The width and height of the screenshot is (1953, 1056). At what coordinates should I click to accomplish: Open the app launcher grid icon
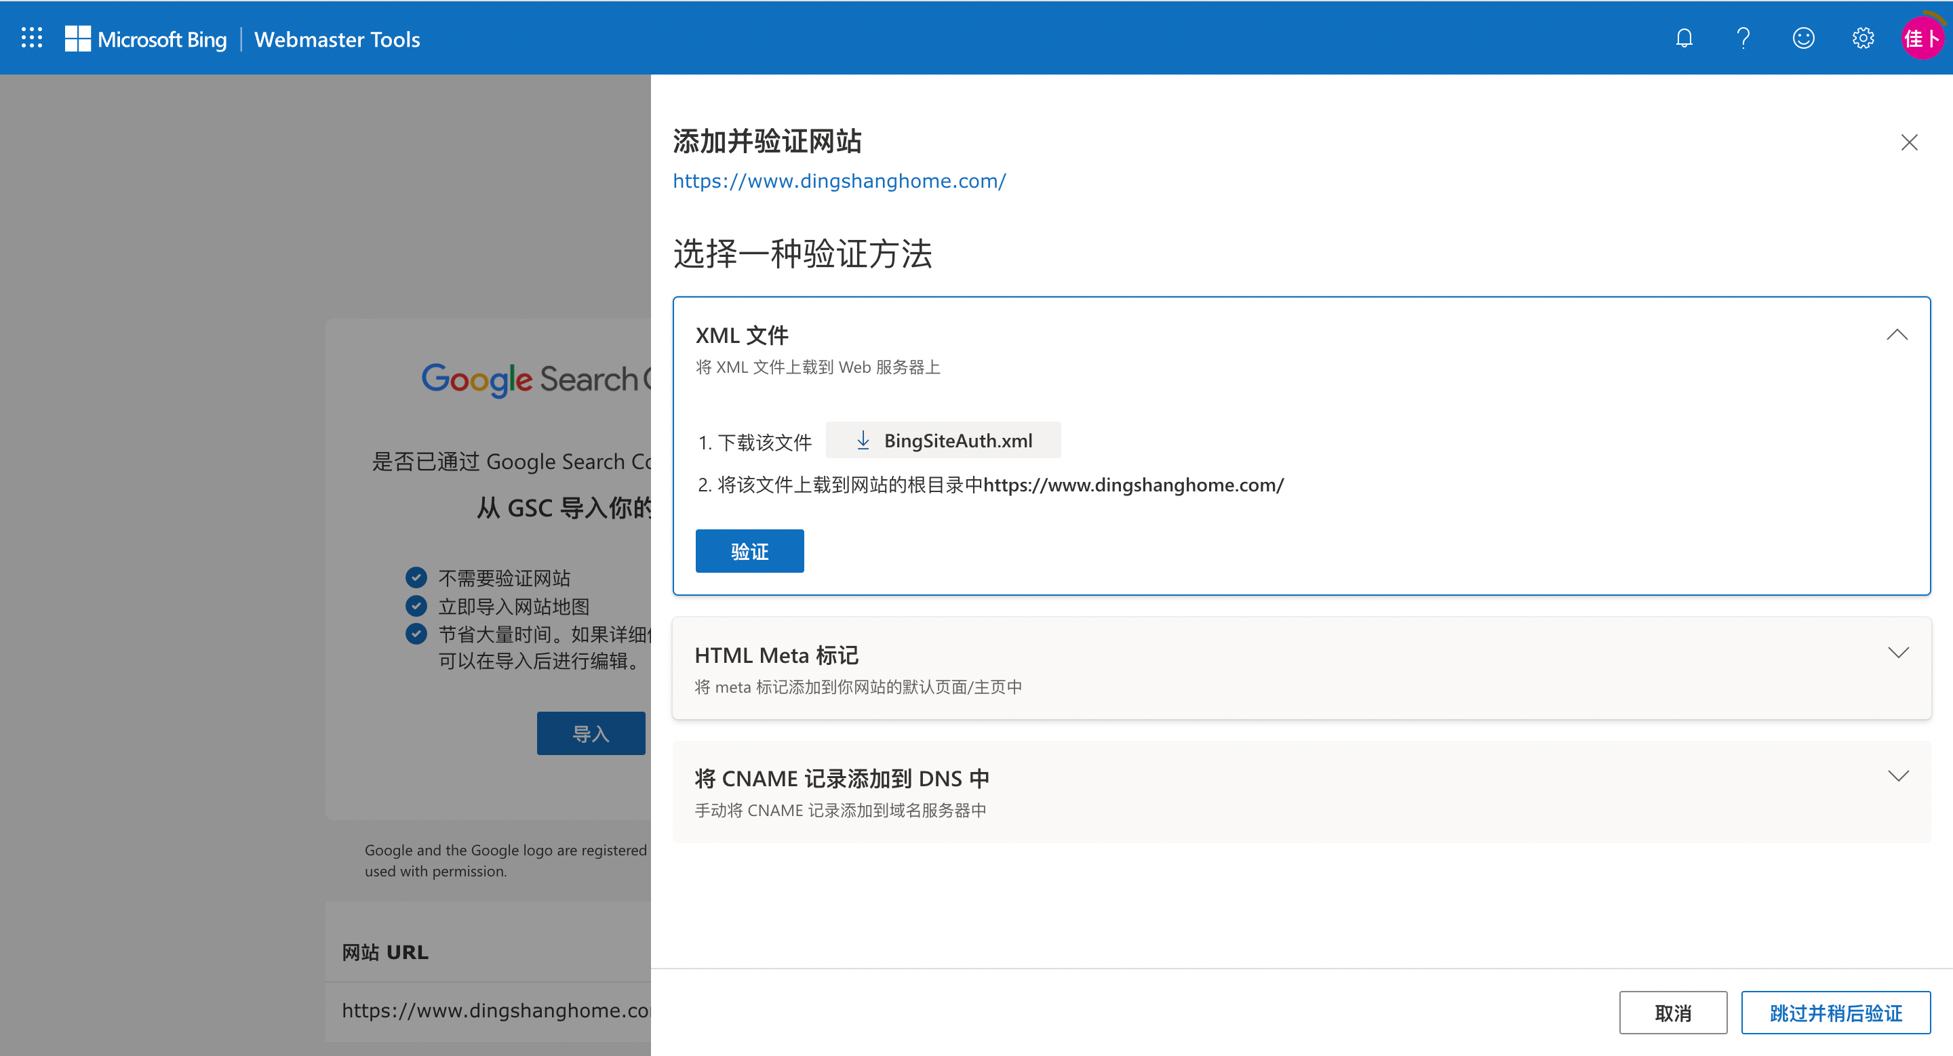tap(32, 38)
